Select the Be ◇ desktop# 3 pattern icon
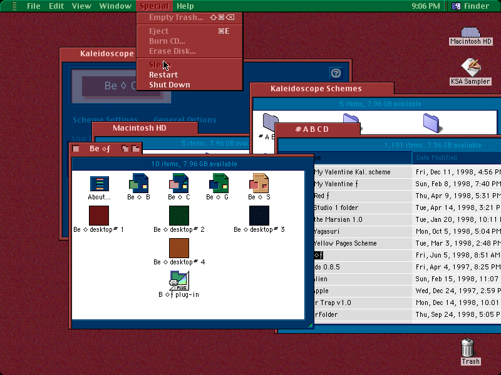Viewport: 501px width, 375px height. (x=259, y=216)
